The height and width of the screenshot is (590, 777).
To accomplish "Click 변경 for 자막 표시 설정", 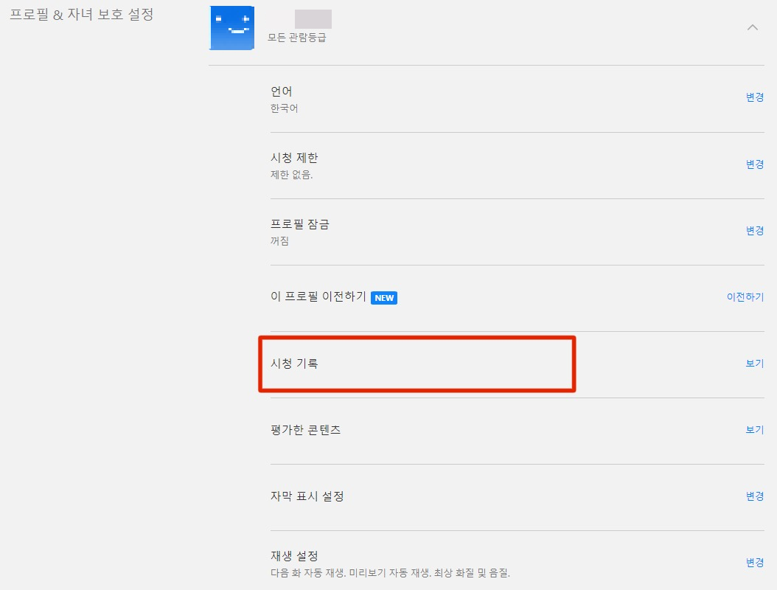I will click(753, 496).
